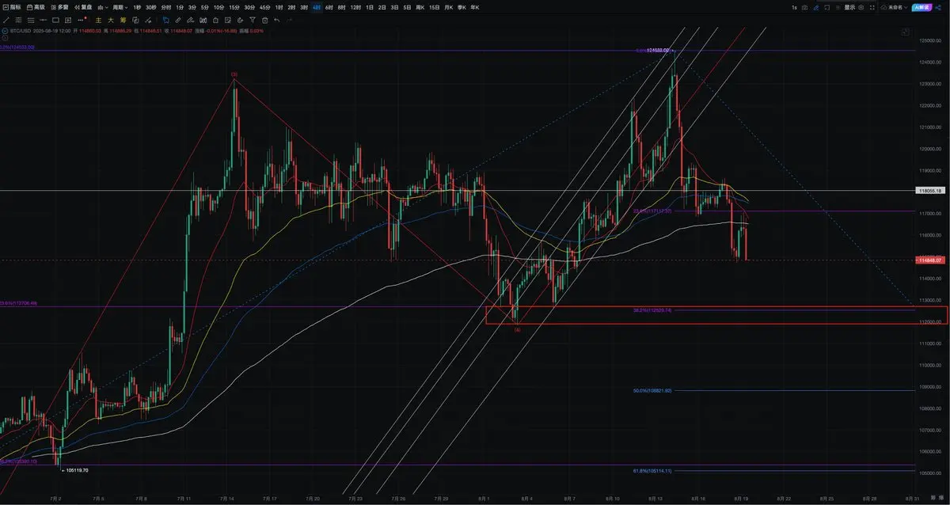
Task: Click the wave marker tool icon
Action: point(148,20)
